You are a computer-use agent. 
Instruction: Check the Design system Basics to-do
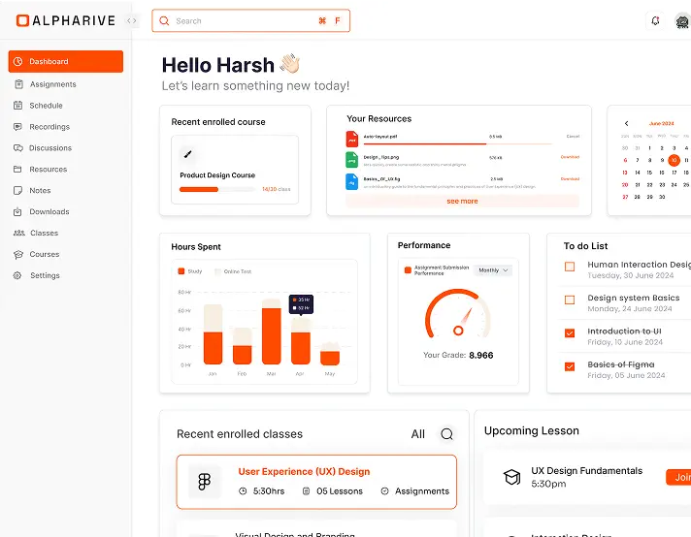pyautogui.click(x=570, y=300)
